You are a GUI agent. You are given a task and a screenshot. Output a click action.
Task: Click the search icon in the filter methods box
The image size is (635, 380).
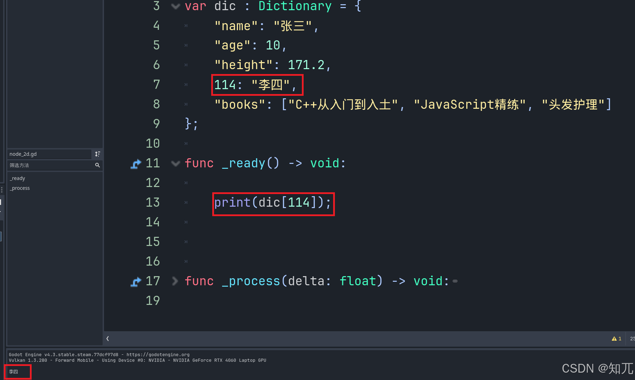click(x=98, y=165)
